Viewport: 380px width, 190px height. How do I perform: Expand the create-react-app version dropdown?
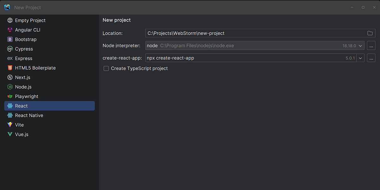360,58
